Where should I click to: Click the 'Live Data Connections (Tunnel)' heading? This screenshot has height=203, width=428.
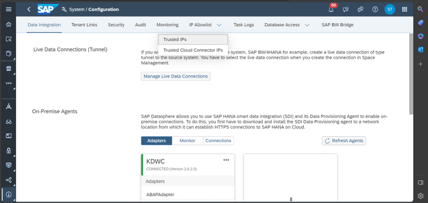pyautogui.click(x=71, y=49)
